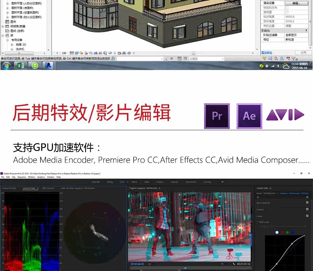Click Lumetri Color reset effect icon
Viewport: 313px width, 271px height.
point(307,197)
